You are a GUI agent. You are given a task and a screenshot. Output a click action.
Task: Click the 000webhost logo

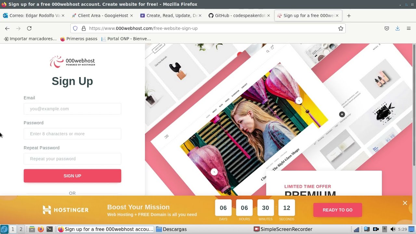72,61
